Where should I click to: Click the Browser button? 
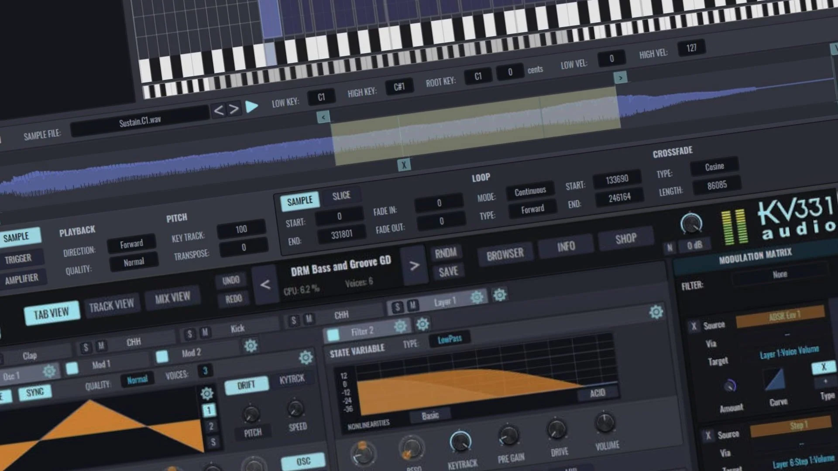pos(505,254)
